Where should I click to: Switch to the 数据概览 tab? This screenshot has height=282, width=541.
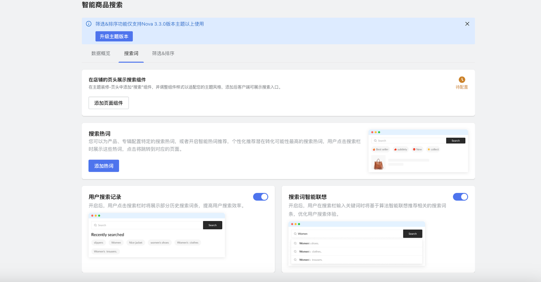[101, 53]
